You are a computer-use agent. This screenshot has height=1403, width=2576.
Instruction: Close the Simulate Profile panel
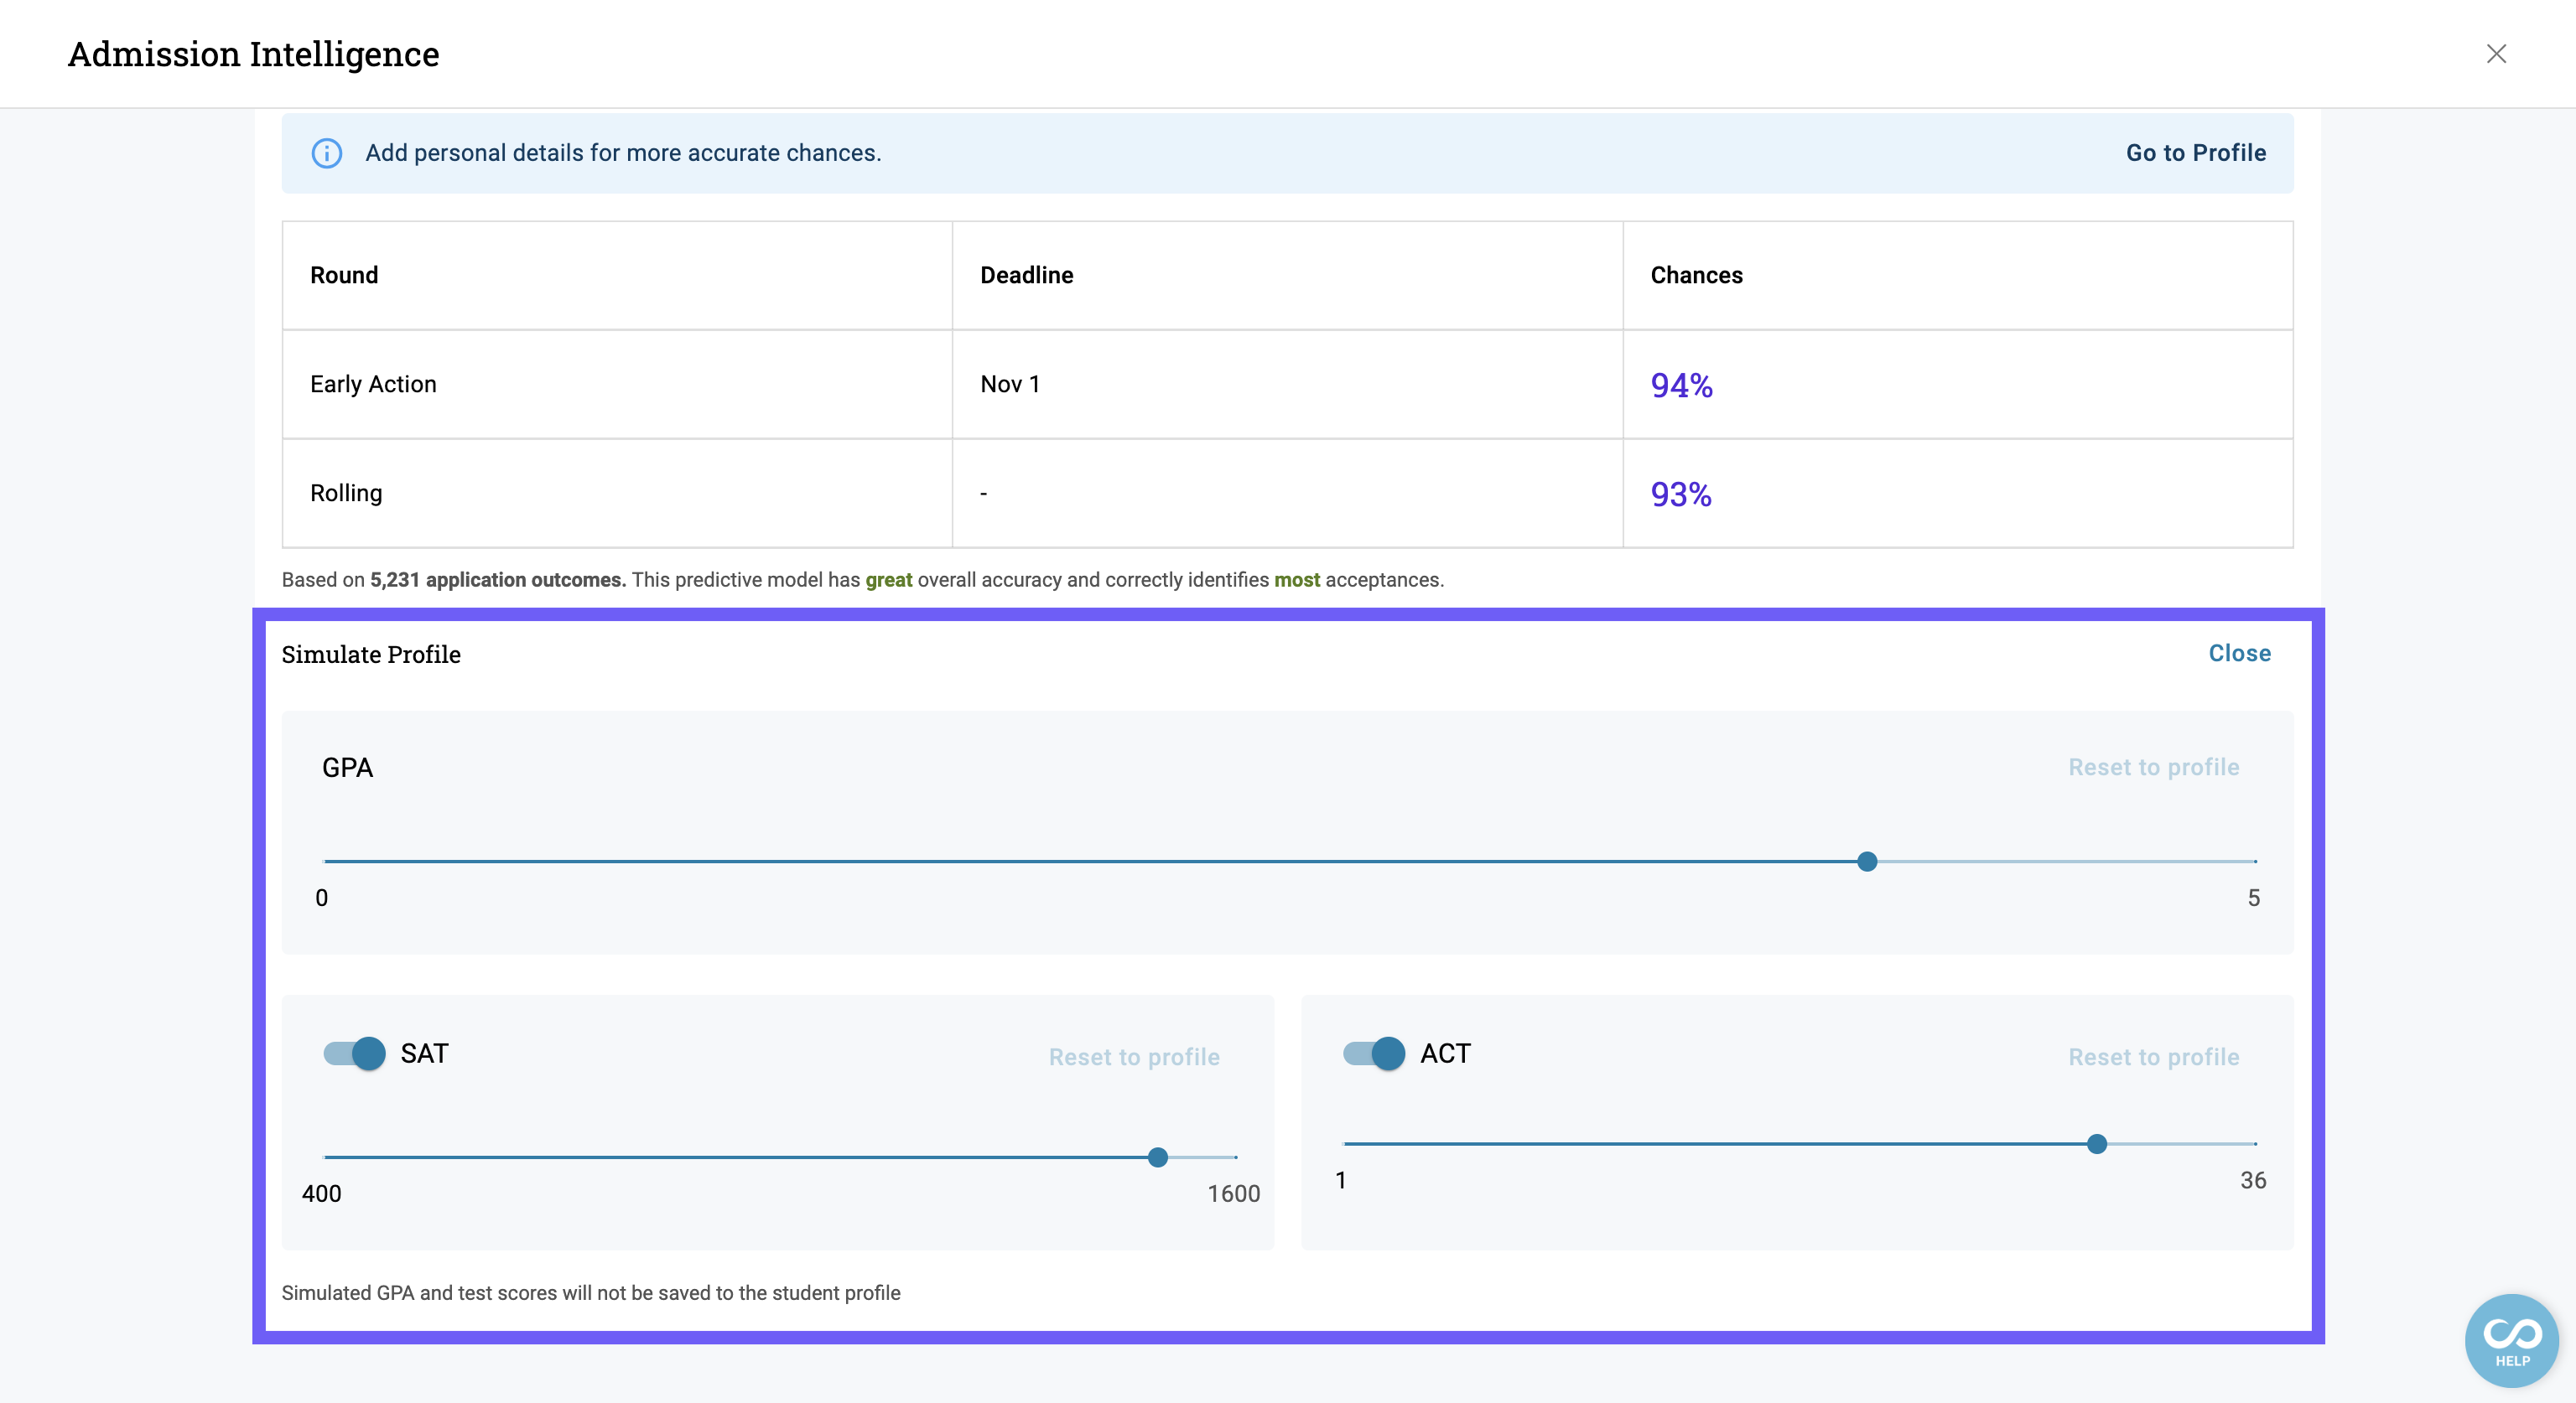pos(2239,653)
